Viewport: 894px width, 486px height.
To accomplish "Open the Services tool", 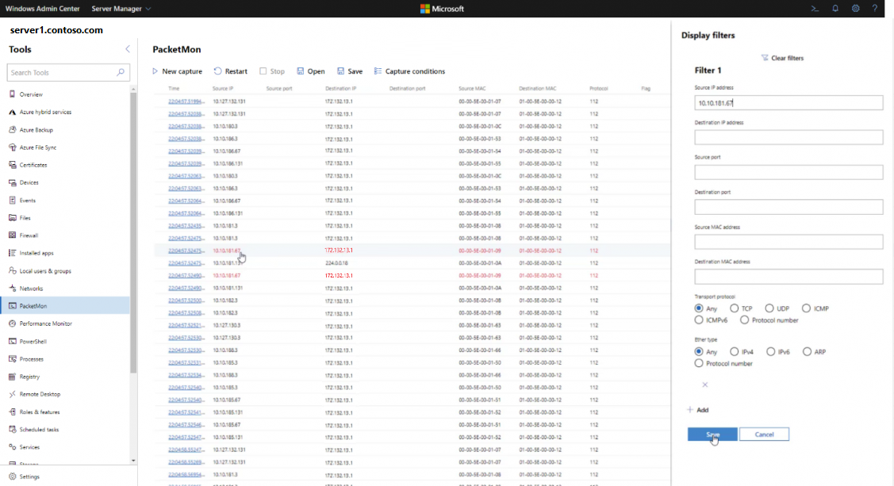I will tap(29, 447).
